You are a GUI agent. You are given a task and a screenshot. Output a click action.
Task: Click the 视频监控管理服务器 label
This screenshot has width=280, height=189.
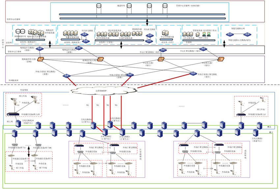click(x=50, y=32)
